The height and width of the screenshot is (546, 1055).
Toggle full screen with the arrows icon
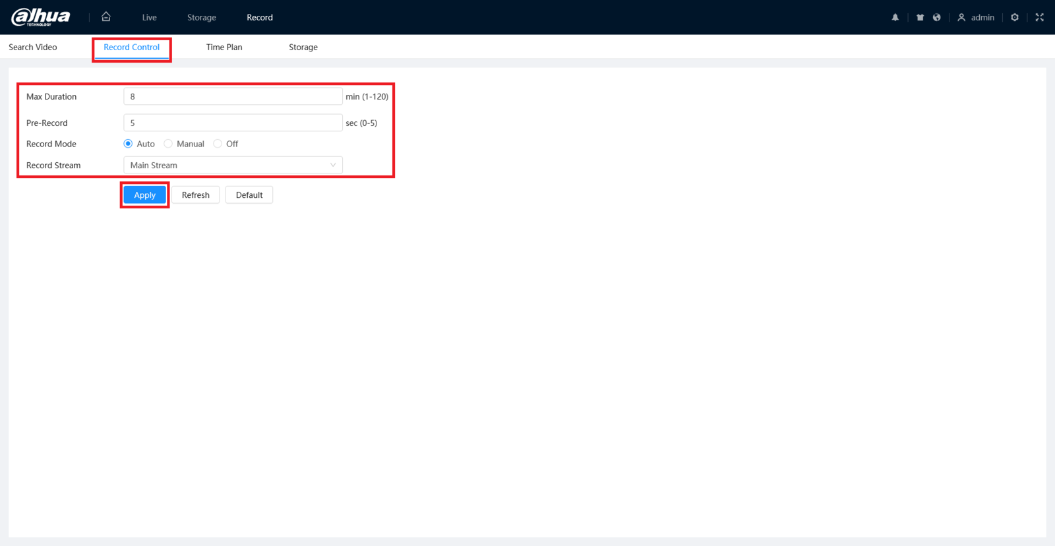tap(1039, 17)
